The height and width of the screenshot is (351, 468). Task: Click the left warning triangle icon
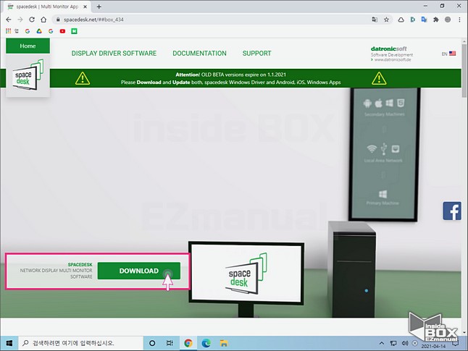83,78
